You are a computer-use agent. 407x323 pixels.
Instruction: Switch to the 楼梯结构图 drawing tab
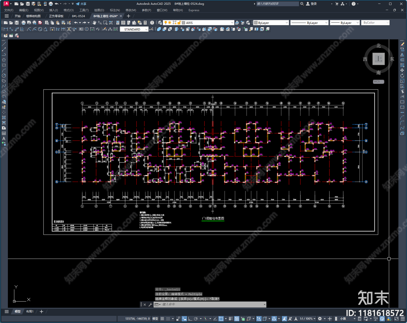click(33, 16)
